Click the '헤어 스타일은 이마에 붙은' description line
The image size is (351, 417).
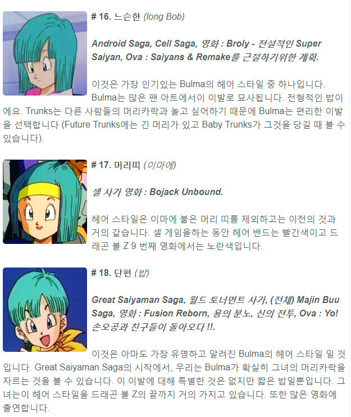tap(213, 219)
